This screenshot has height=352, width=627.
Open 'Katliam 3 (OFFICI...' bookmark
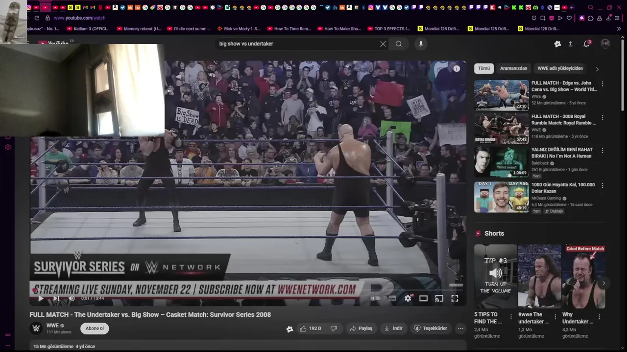(89, 29)
